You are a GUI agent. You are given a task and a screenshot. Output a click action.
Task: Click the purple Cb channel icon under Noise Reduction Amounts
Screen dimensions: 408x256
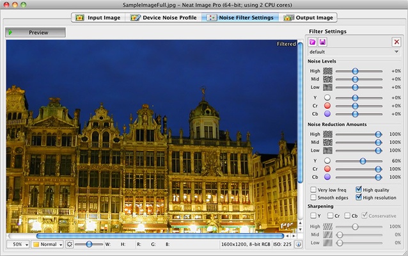pos(327,177)
